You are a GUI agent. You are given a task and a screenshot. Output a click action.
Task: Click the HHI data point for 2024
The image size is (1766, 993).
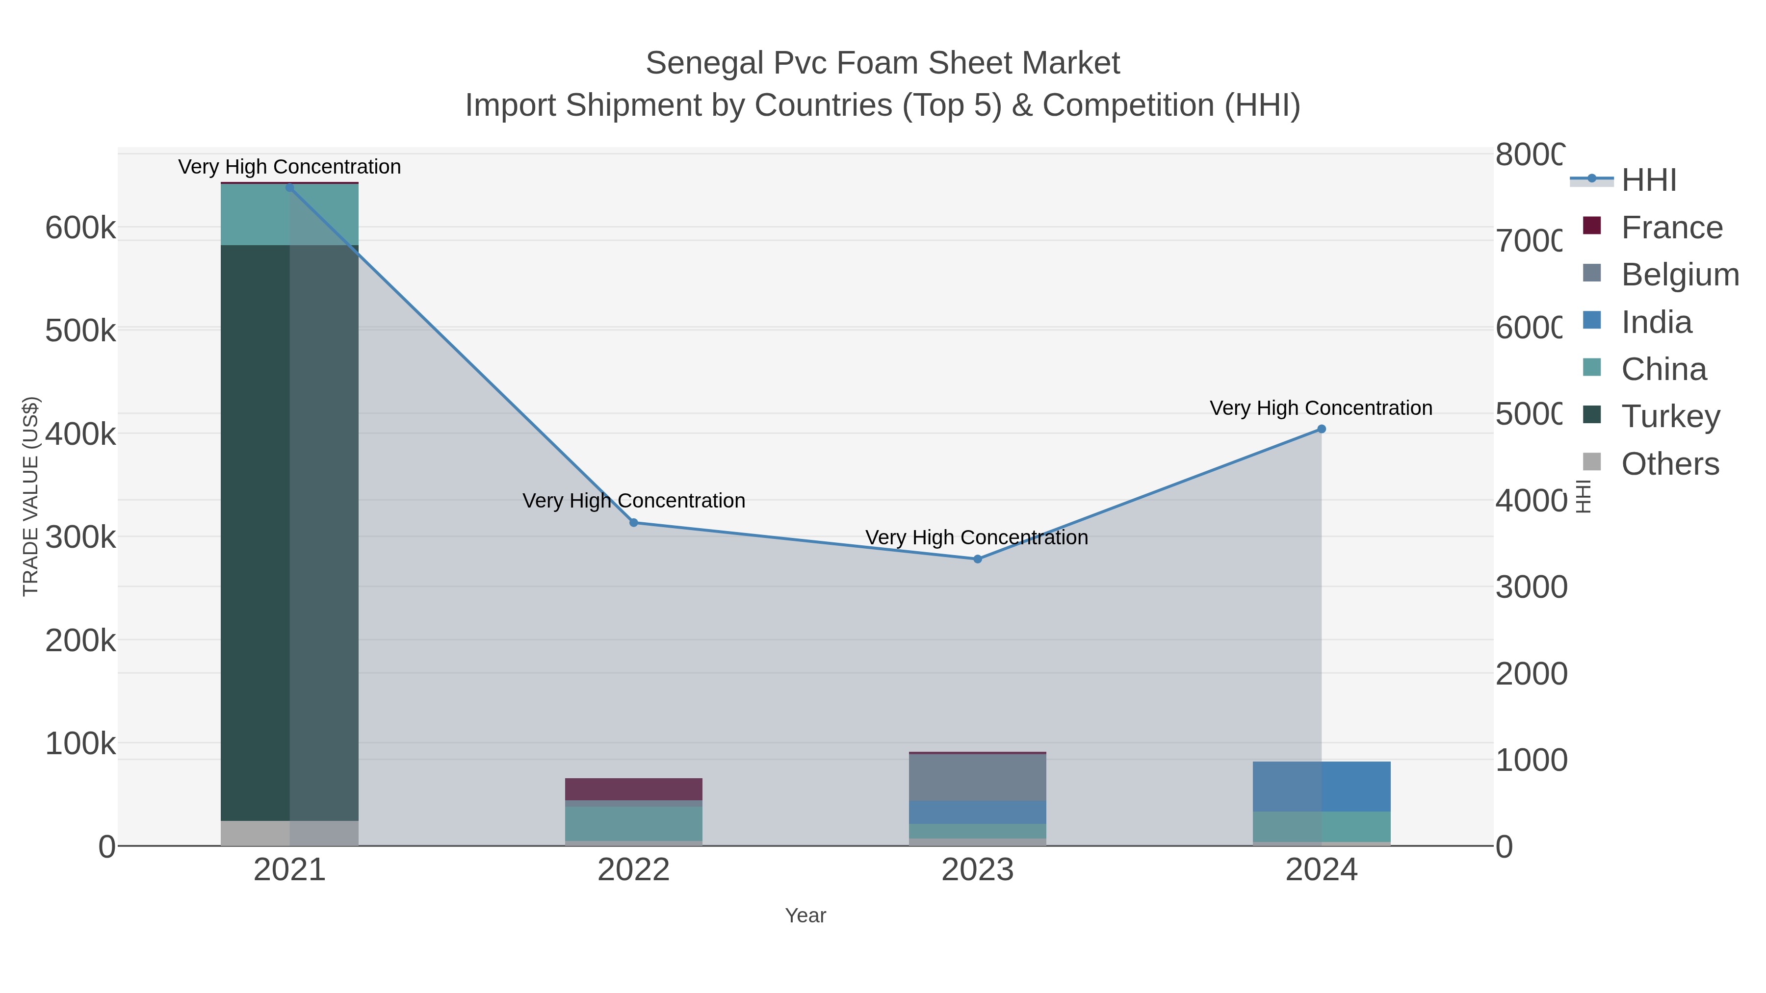pos(1322,429)
